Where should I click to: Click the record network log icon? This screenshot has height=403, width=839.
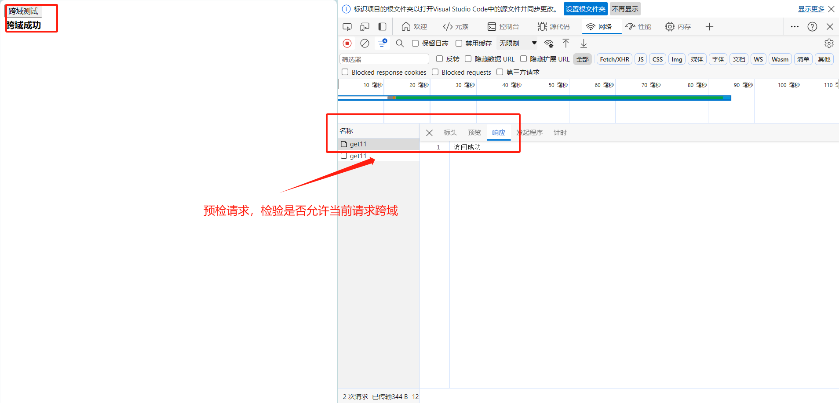coord(347,43)
